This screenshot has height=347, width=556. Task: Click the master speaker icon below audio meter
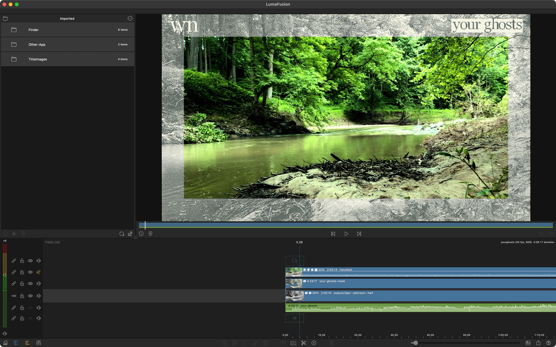click(5, 333)
